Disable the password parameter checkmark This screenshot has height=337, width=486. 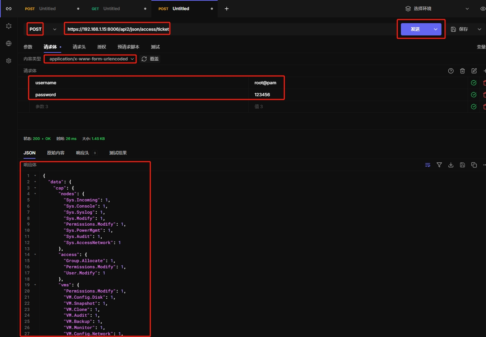pyautogui.click(x=473, y=95)
